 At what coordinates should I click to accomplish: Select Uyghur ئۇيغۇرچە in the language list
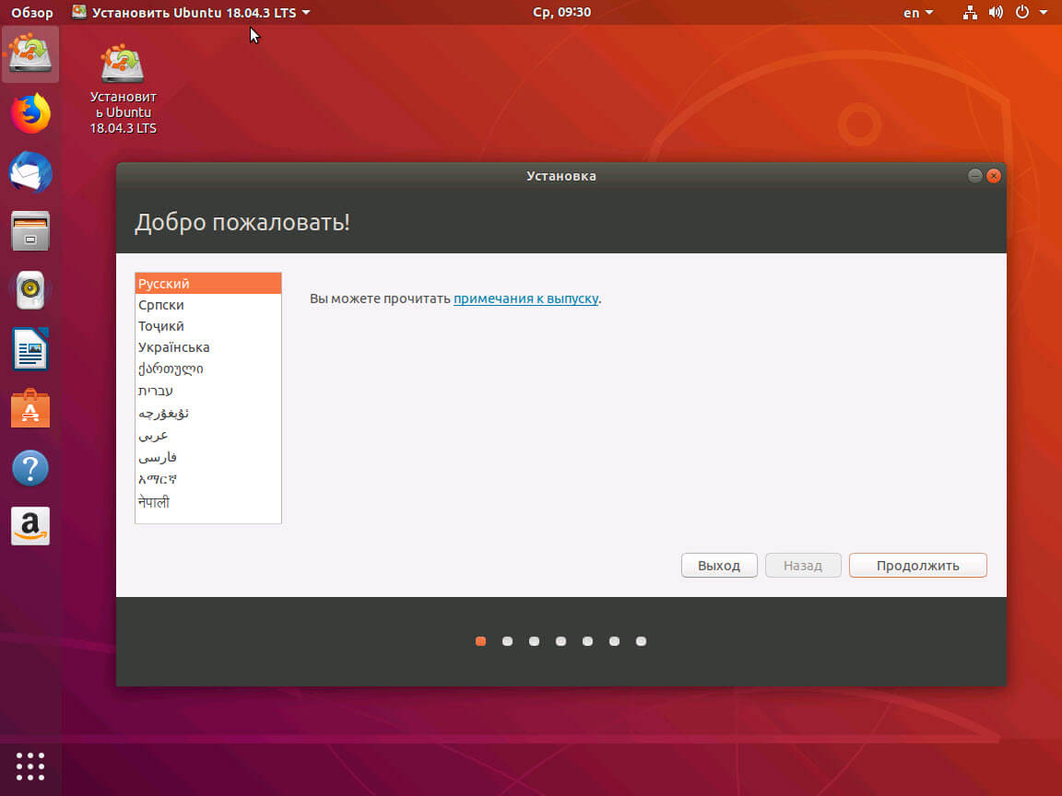208,413
